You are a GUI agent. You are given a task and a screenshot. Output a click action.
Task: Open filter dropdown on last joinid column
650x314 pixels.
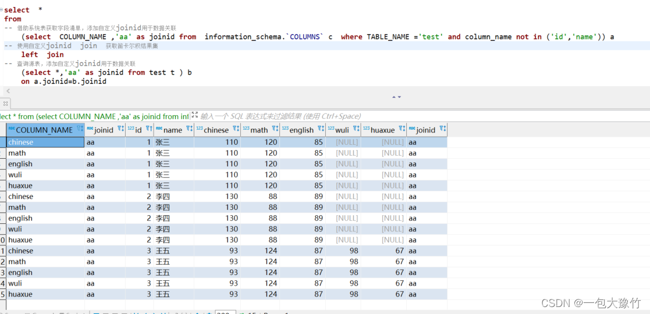click(x=443, y=130)
